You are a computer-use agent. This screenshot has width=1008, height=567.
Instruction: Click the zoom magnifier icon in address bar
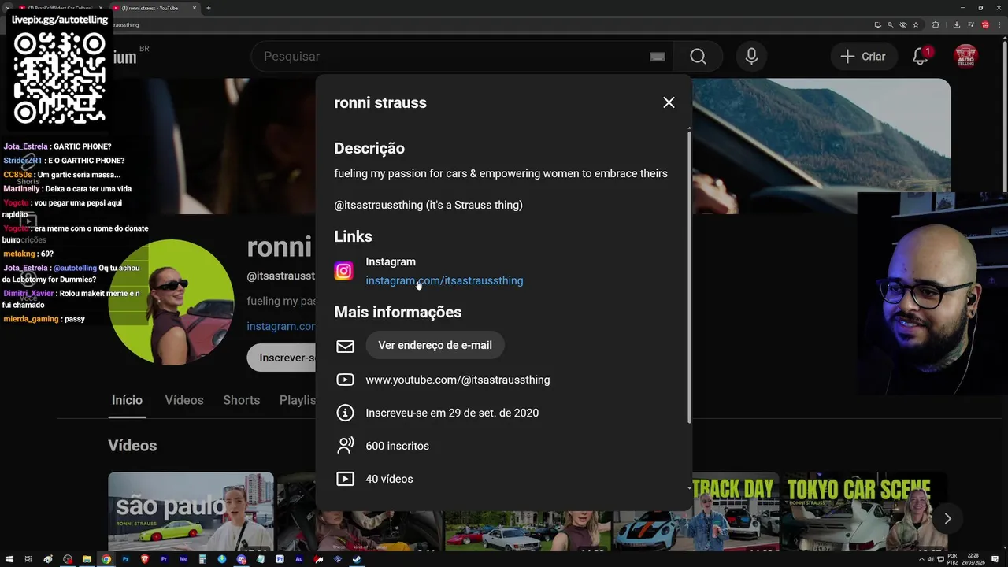[891, 24]
